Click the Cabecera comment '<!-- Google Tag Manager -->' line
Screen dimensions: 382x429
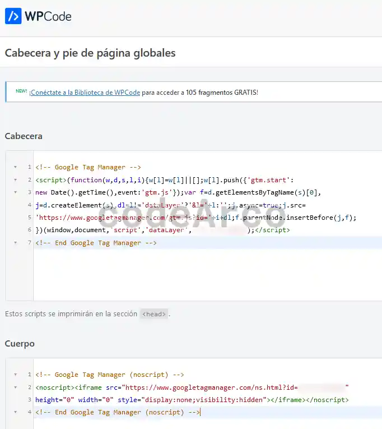coord(88,167)
